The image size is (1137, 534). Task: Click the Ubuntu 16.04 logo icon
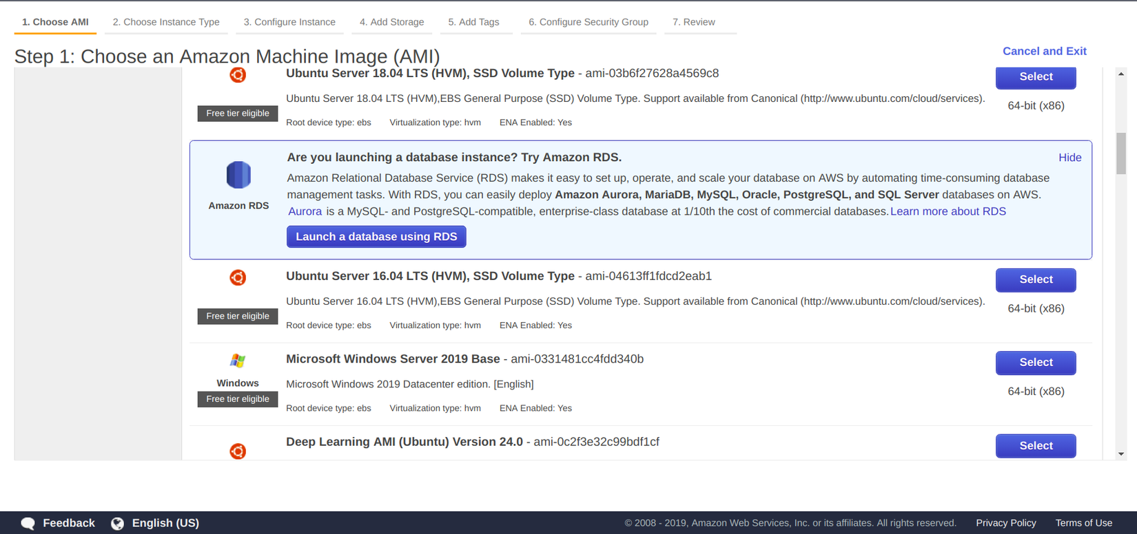click(x=238, y=277)
